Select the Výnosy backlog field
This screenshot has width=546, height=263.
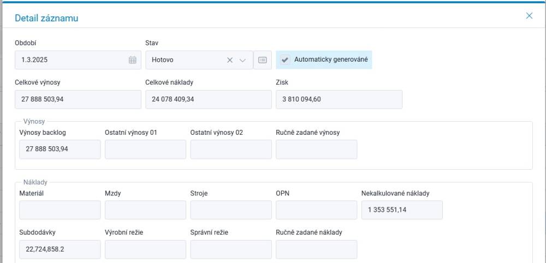pos(60,150)
